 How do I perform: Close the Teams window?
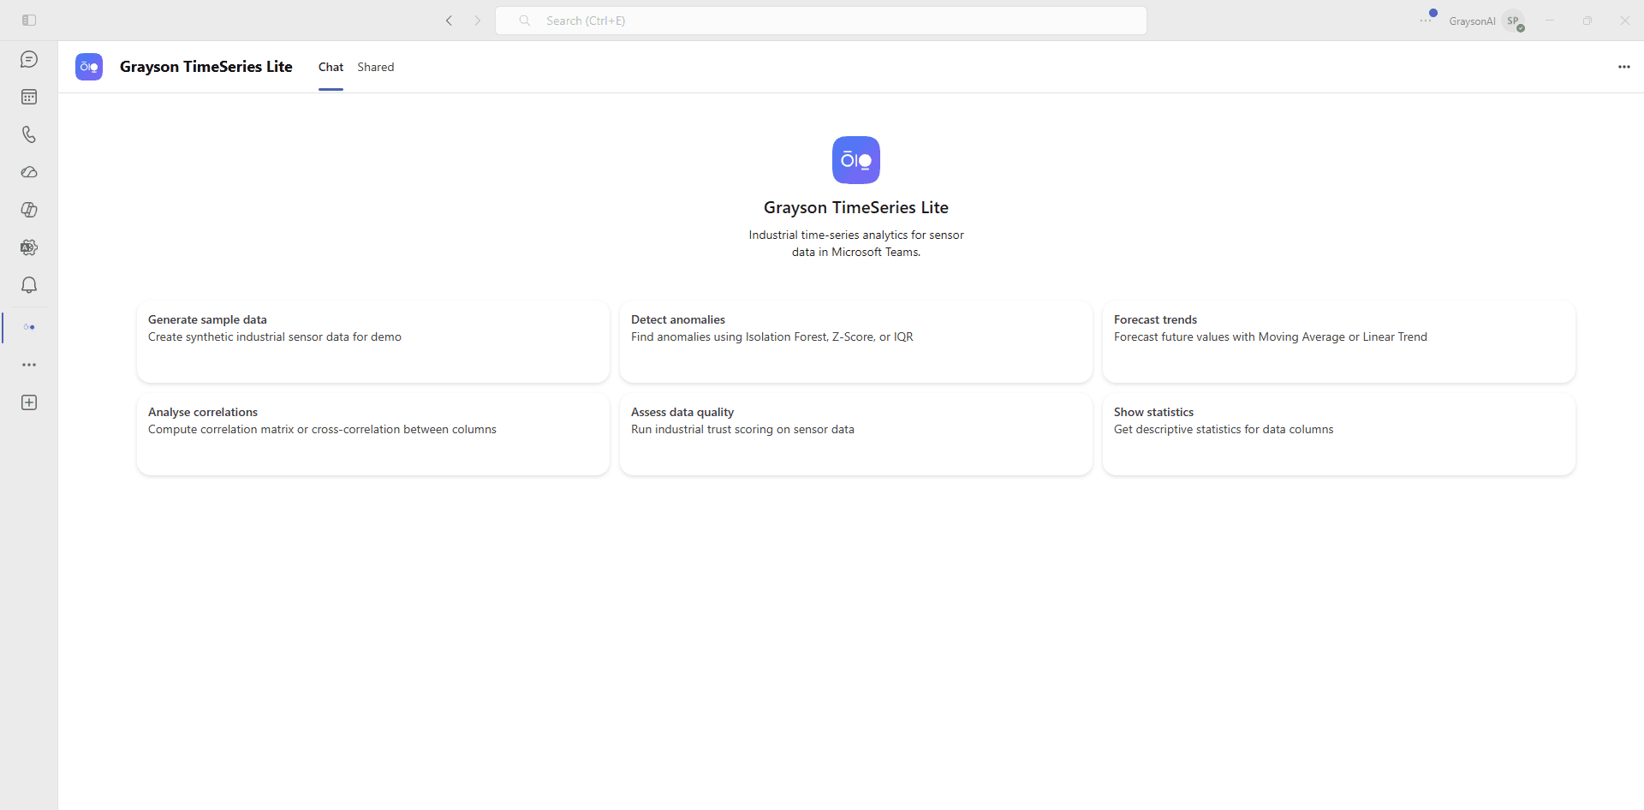(1625, 21)
